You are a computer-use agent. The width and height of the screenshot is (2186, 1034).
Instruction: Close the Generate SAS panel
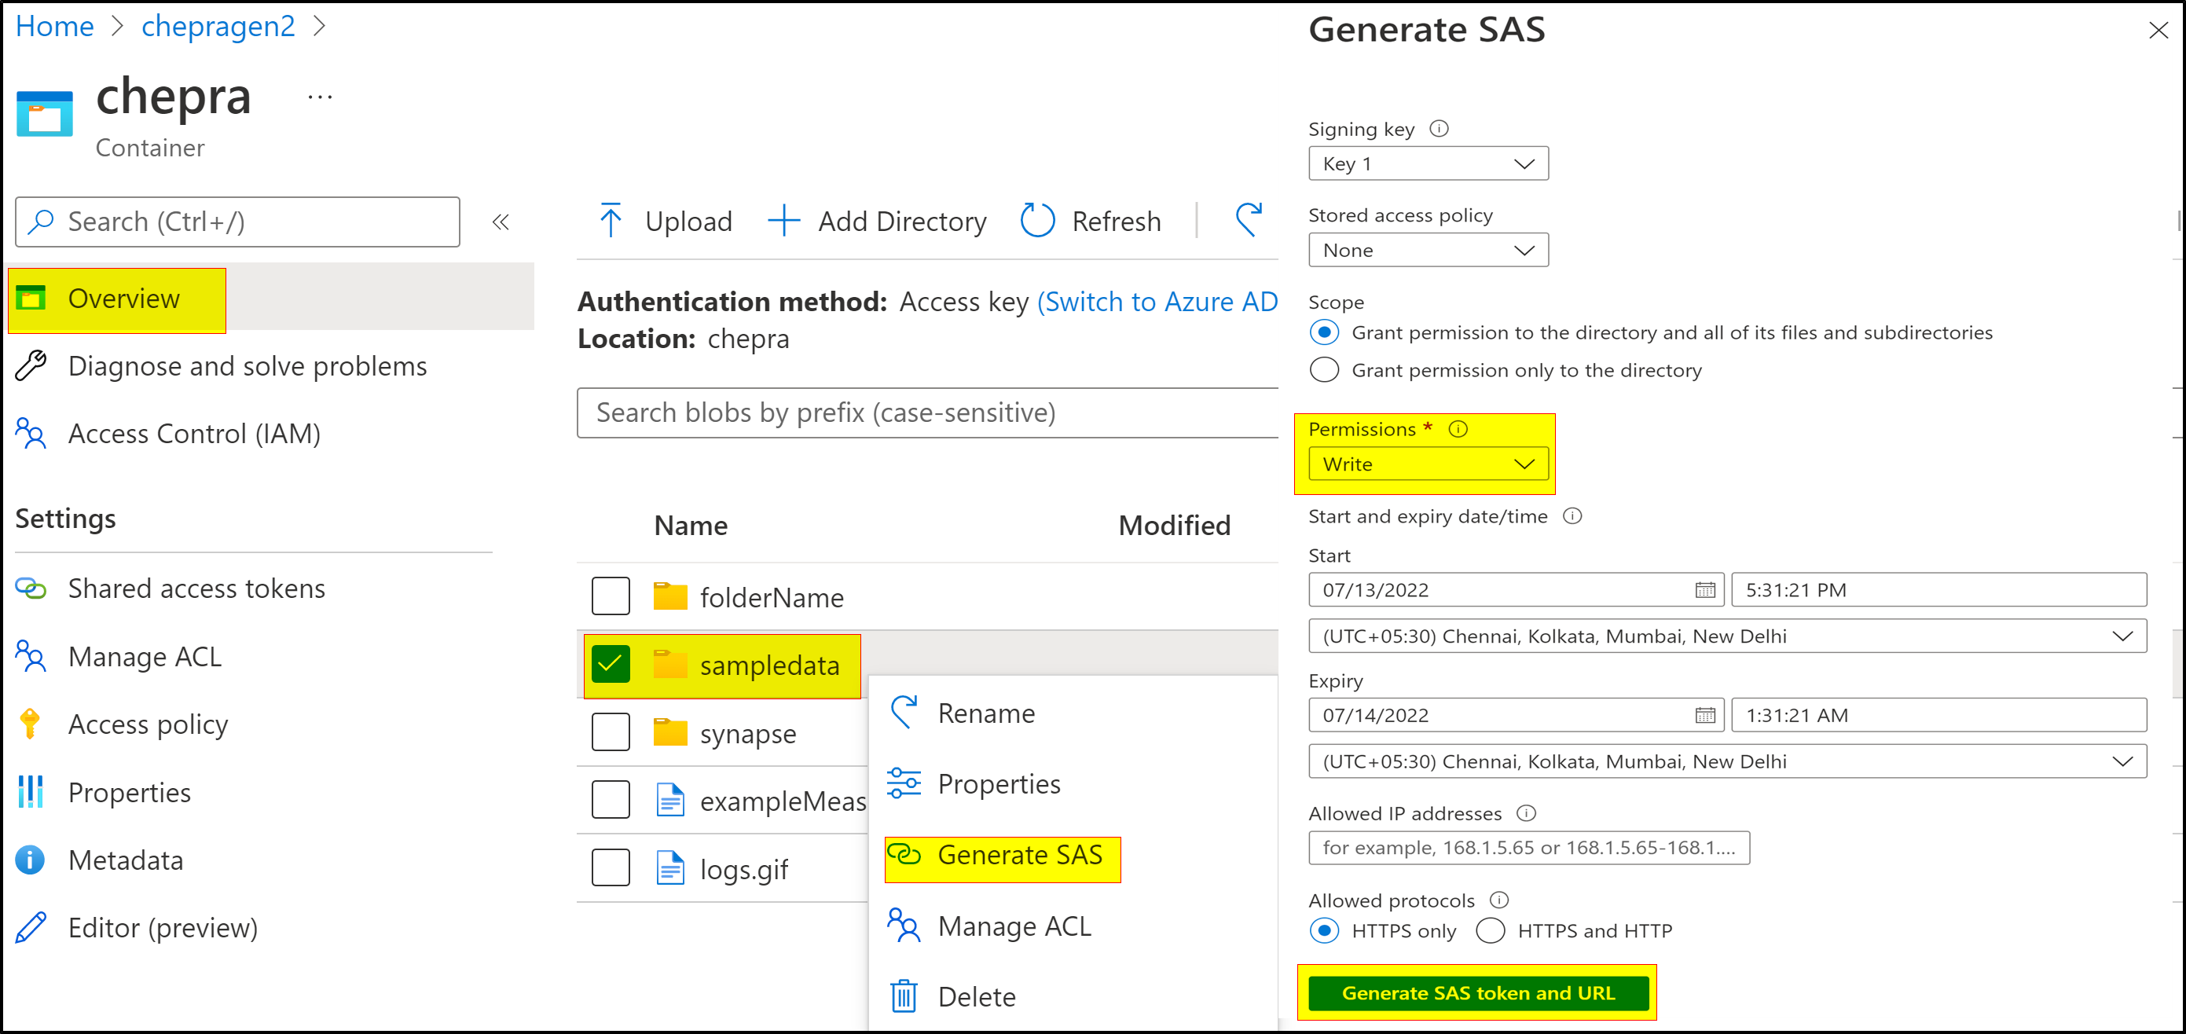(x=2158, y=31)
